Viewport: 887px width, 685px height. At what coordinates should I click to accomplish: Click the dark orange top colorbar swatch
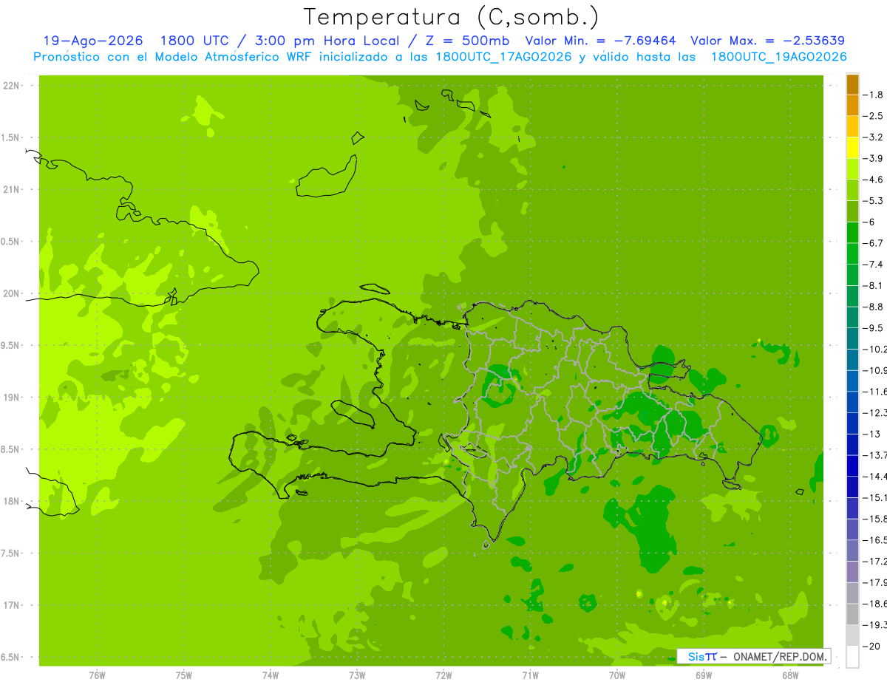pos(852,84)
